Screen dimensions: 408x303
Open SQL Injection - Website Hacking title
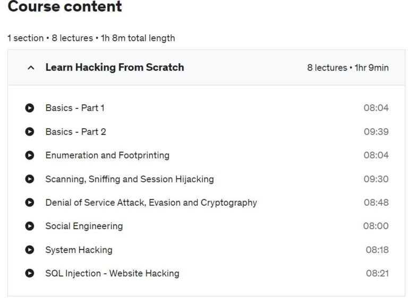click(x=112, y=273)
